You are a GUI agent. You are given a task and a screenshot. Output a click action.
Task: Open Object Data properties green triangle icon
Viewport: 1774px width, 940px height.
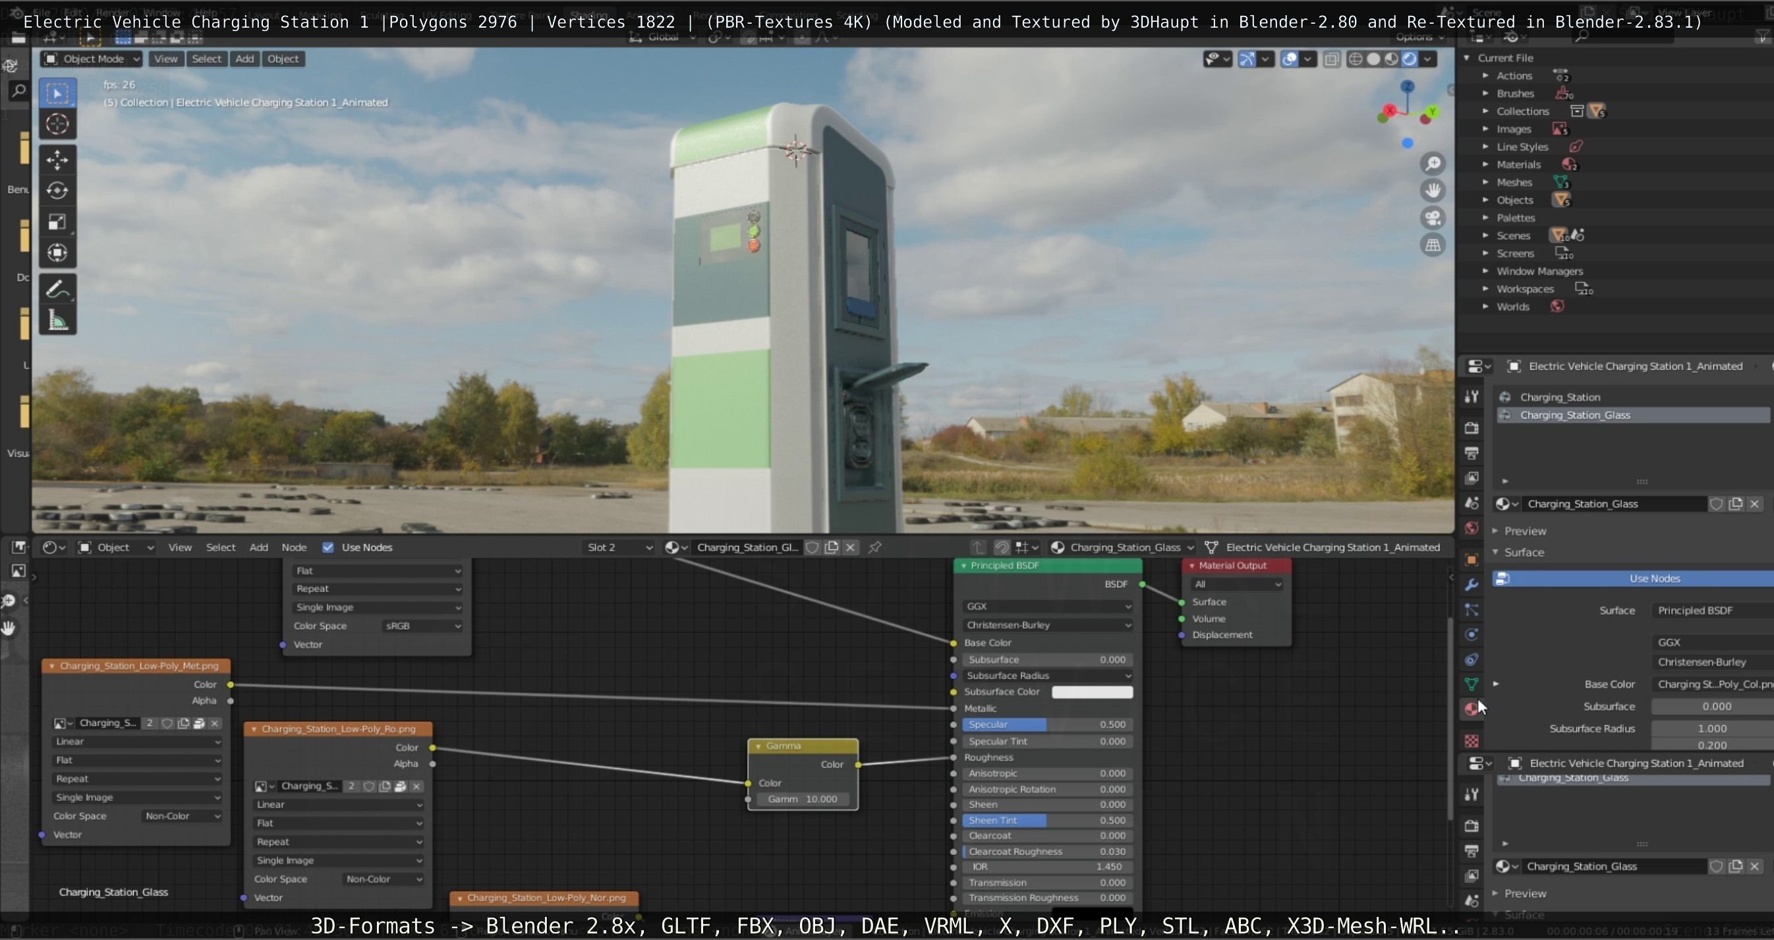click(1472, 684)
